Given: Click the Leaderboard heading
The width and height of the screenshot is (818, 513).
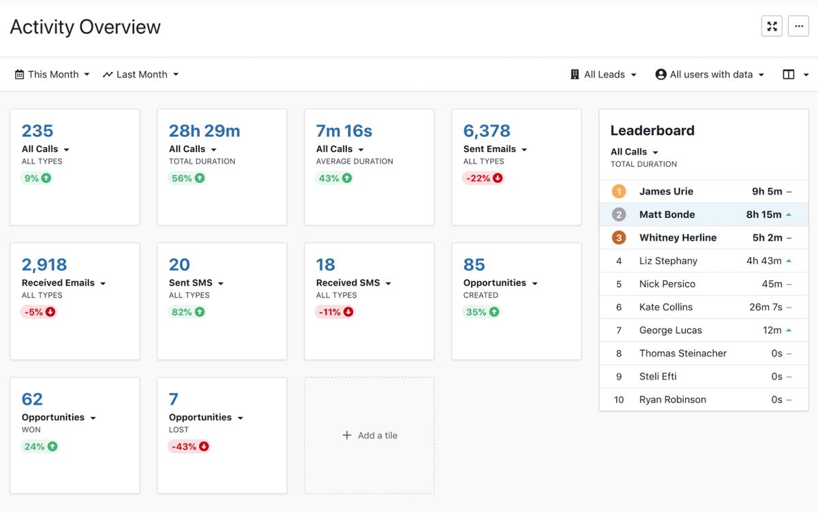Looking at the screenshot, I should [652, 131].
